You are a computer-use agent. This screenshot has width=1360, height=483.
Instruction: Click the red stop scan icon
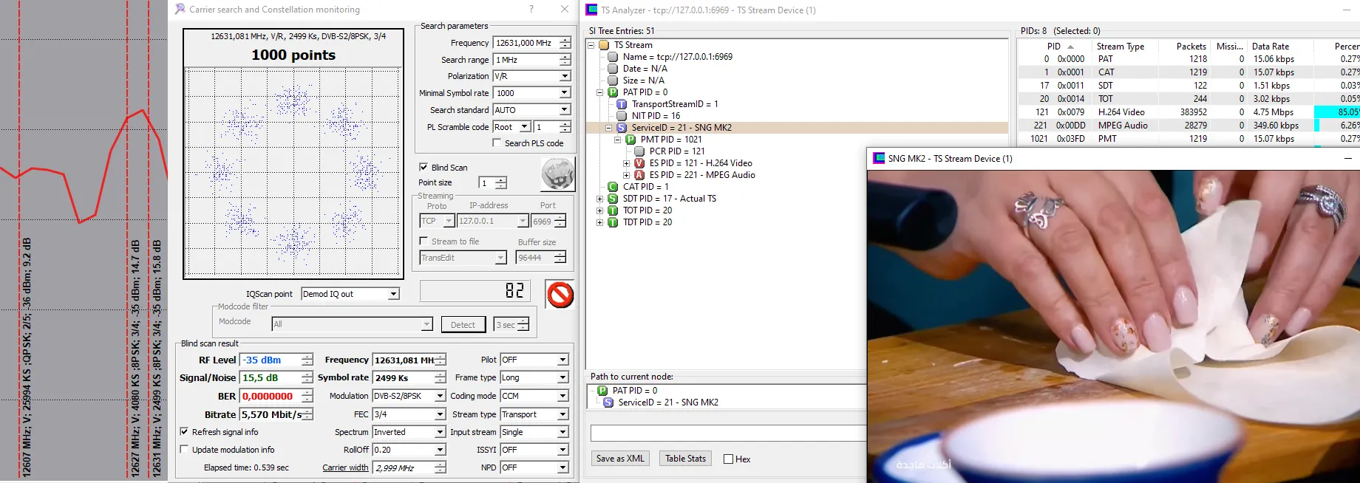pyautogui.click(x=560, y=295)
